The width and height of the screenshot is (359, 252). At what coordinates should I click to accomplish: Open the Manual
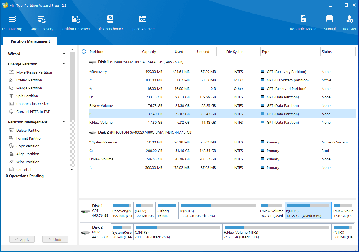coord(329,23)
